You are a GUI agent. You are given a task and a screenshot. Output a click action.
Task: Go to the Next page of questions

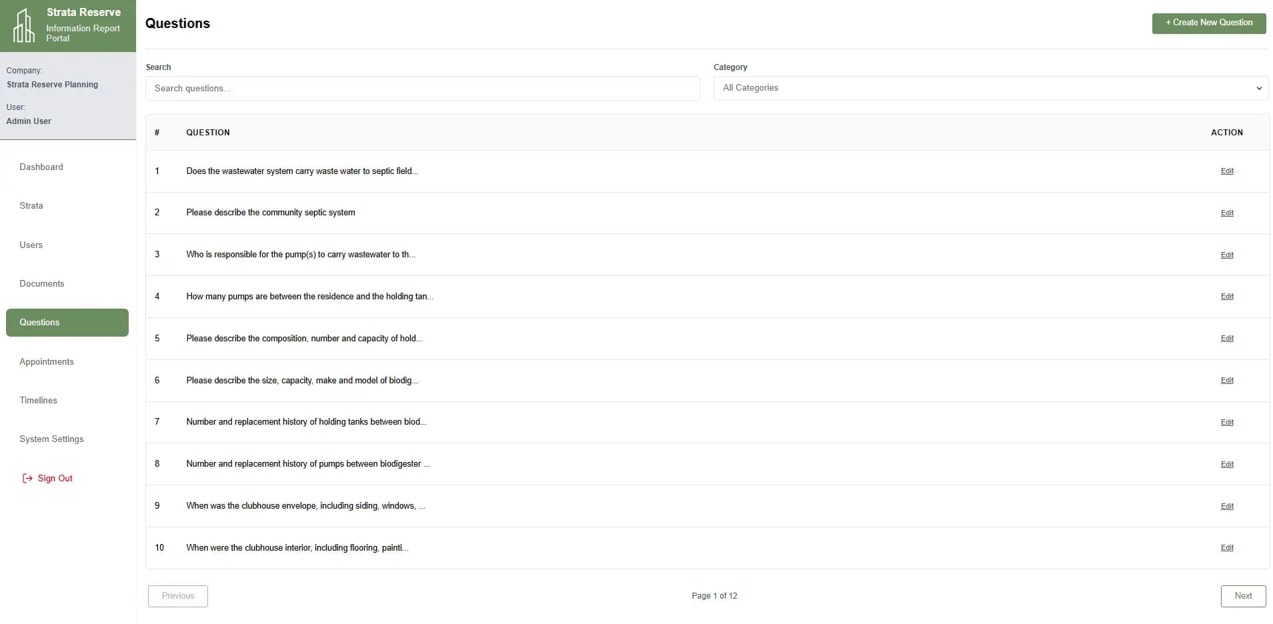click(x=1242, y=596)
